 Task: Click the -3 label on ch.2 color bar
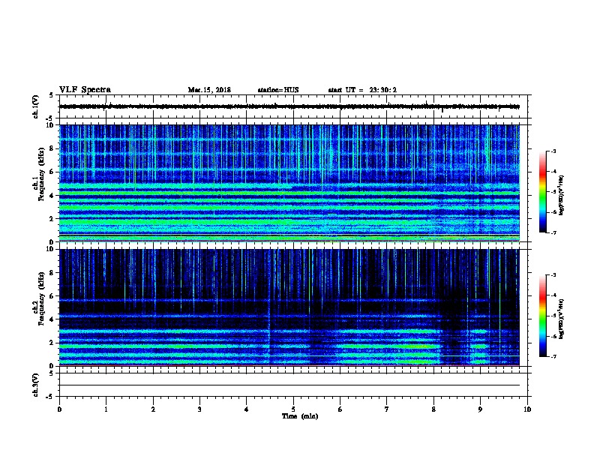tap(553, 275)
